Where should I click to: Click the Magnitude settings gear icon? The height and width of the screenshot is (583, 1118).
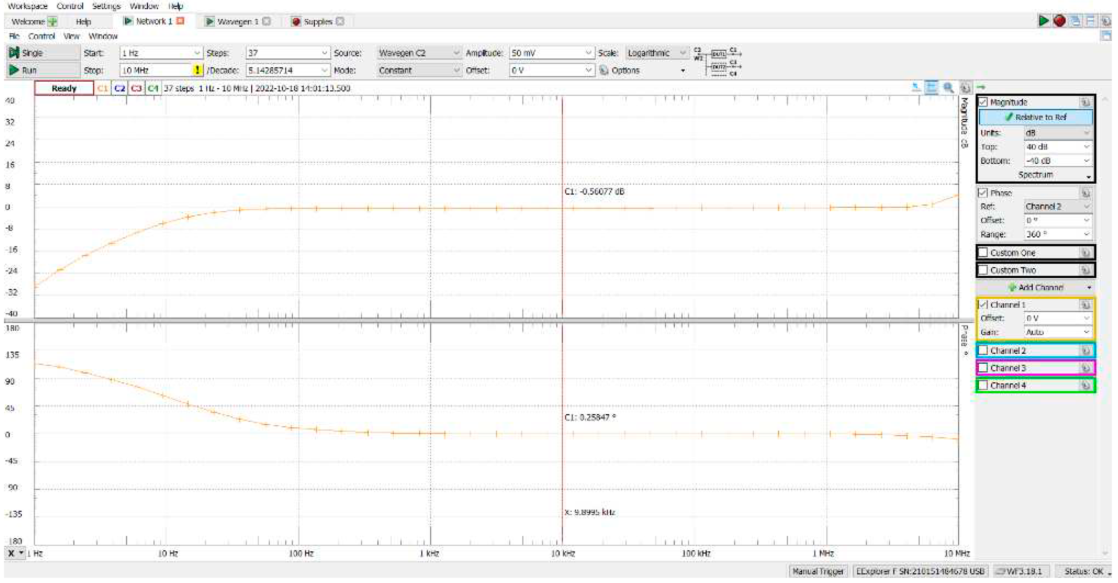pos(1085,102)
